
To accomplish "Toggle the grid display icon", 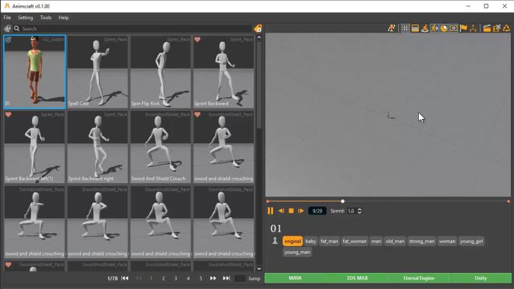I will pos(405,28).
